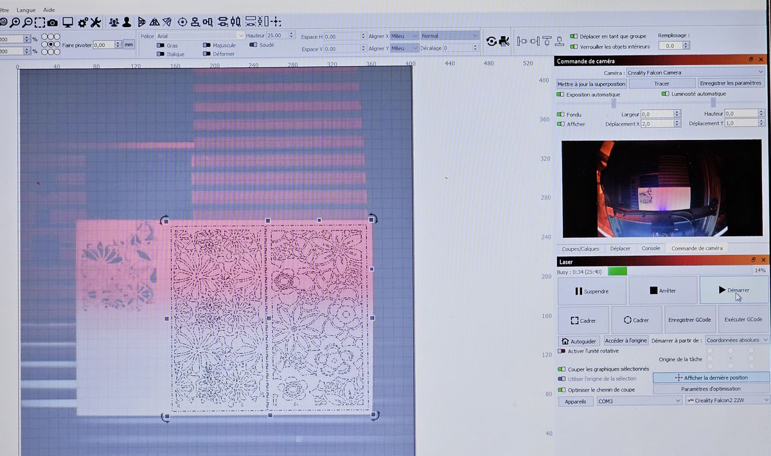The height and width of the screenshot is (456, 771).
Task: Toggle the Soudé switch
Action: click(253, 45)
